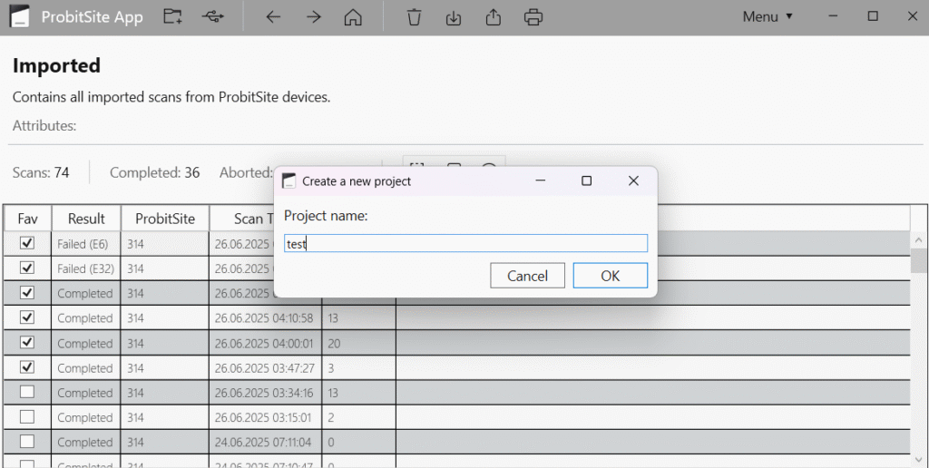929x468 pixels.
Task: Select the timestamp 24.06.2025 07:11:04
Action: tap(263, 443)
